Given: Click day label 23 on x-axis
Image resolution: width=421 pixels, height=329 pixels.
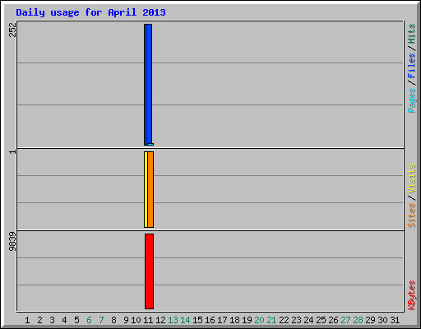Looking at the screenshot, I should pyautogui.click(x=296, y=320).
